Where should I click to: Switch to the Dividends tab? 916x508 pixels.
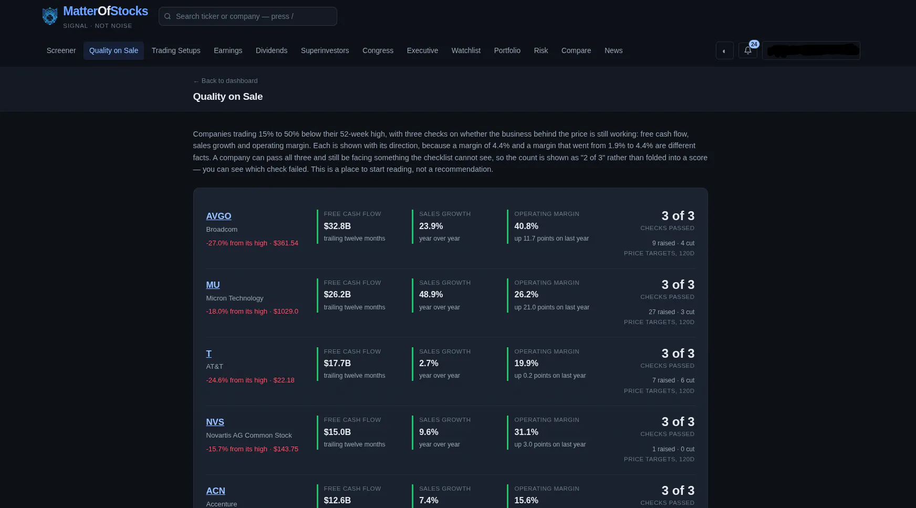272,50
